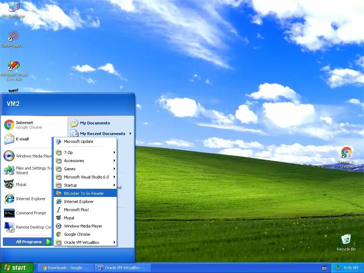
Task: Click the My Recent Documents icon
Action: tap(75, 134)
